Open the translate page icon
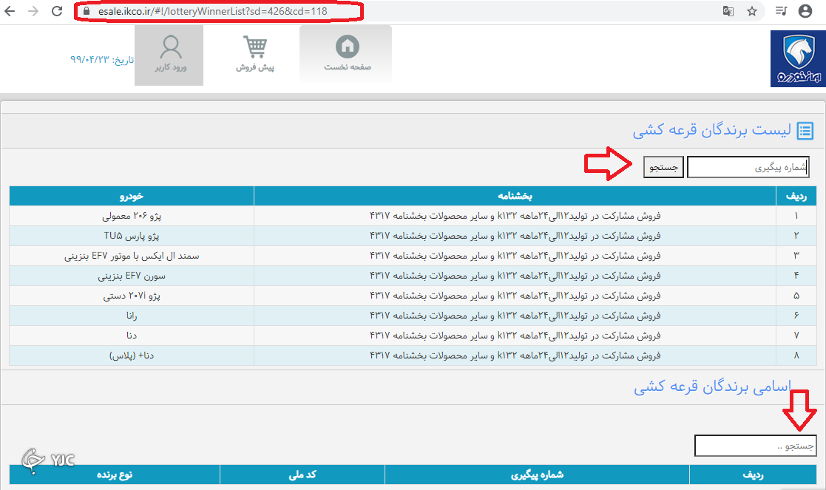The width and height of the screenshot is (826, 490). point(728,11)
